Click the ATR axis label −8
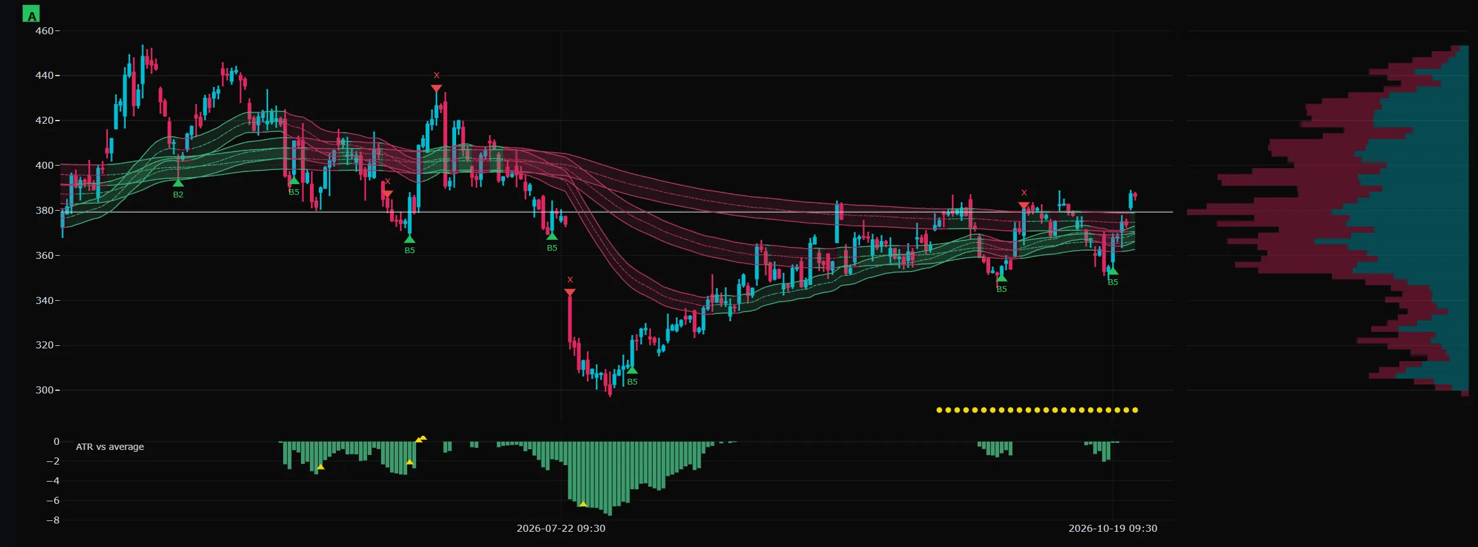 click(53, 520)
